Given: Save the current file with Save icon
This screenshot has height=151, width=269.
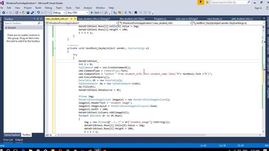Looking at the screenshot, I should point(28,13).
